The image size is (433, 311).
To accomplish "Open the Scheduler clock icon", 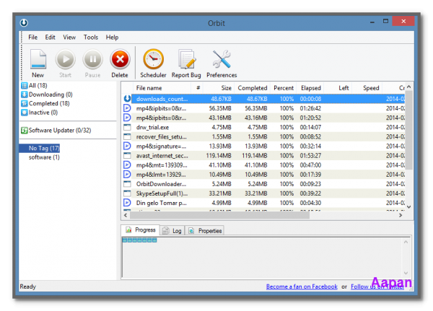I will coord(153,59).
